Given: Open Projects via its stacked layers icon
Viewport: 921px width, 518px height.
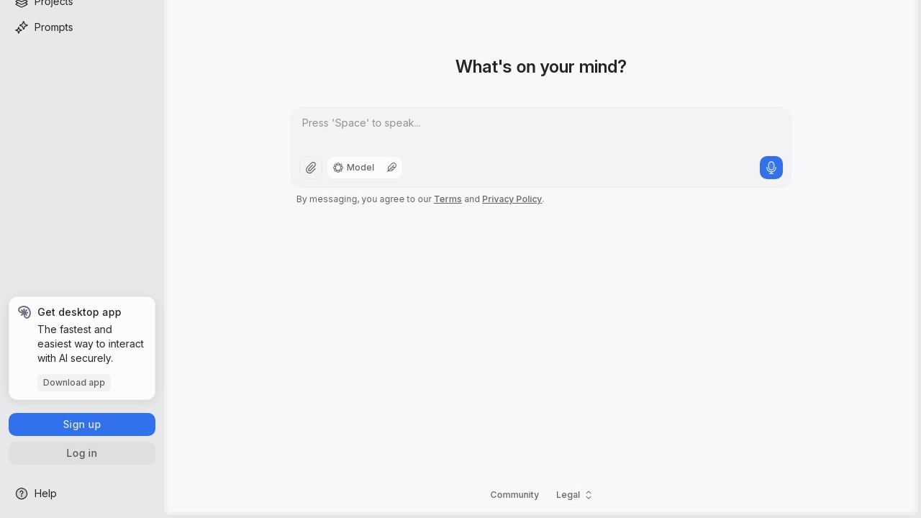Looking at the screenshot, I should pos(22,3).
